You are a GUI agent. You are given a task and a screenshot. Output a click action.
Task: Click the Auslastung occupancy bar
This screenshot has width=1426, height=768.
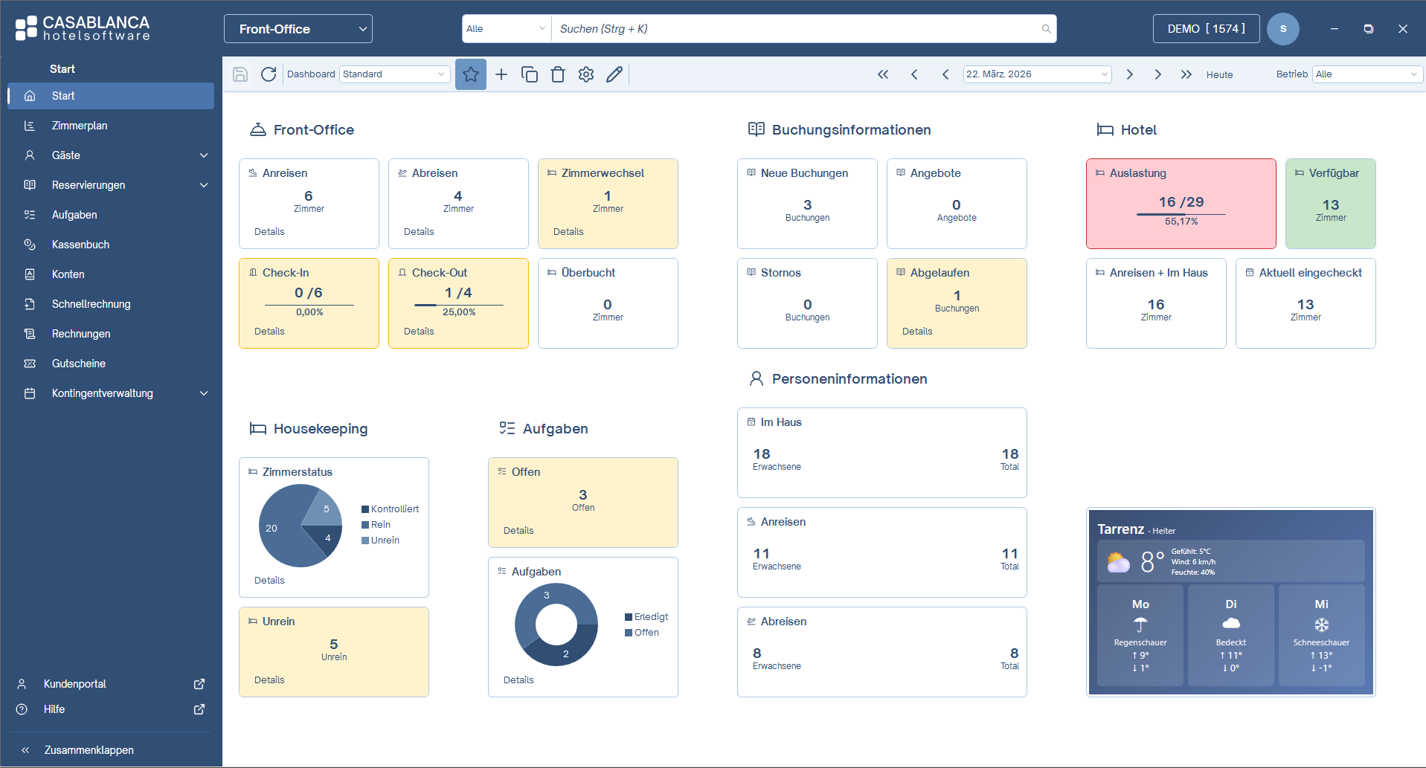pyautogui.click(x=1181, y=213)
